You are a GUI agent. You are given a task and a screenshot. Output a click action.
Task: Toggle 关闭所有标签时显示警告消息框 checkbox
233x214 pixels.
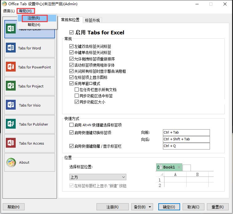[x=72, y=71]
